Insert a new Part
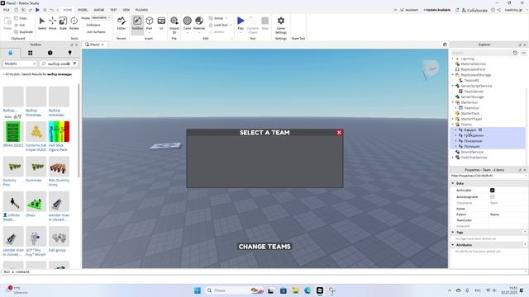The image size is (529, 297). click(149, 24)
